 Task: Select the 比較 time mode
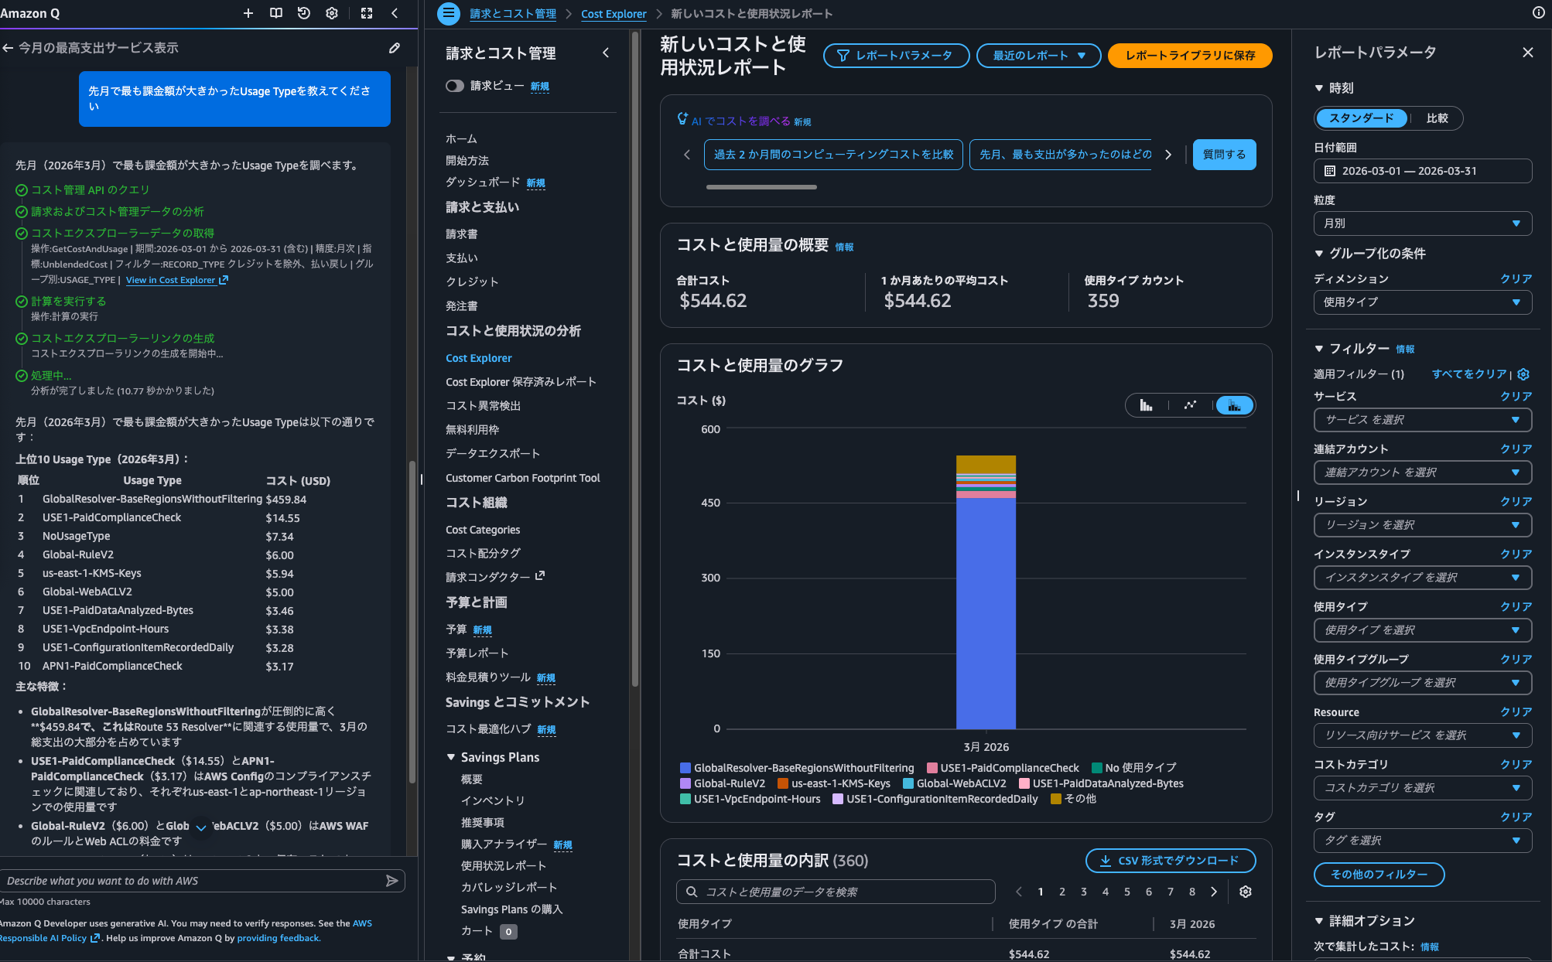(x=1438, y=118)
